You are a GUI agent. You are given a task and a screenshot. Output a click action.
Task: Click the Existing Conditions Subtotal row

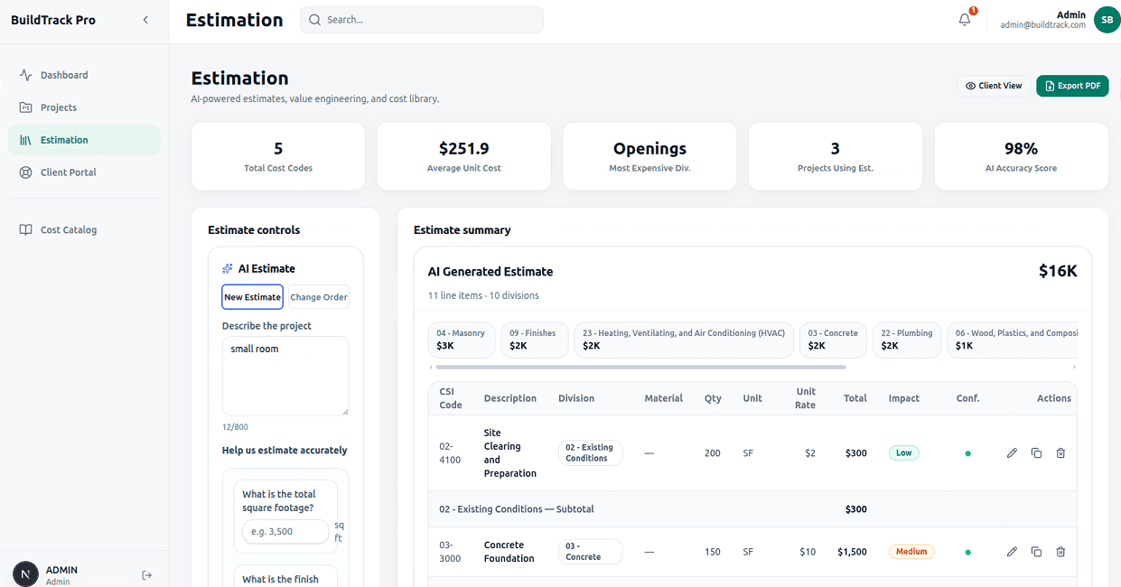752,509
